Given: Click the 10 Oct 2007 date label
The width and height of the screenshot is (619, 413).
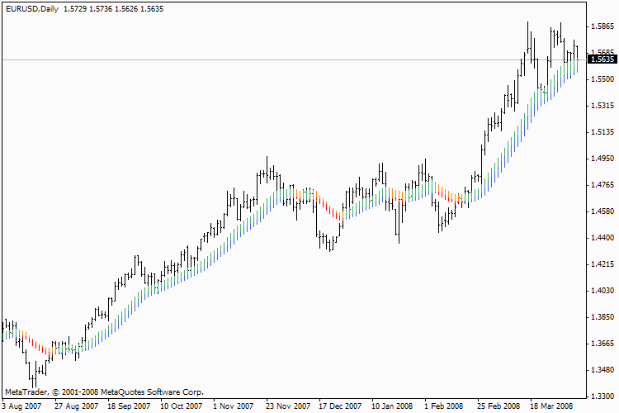Looking at the screenshot, I should (x=181, y=406).
